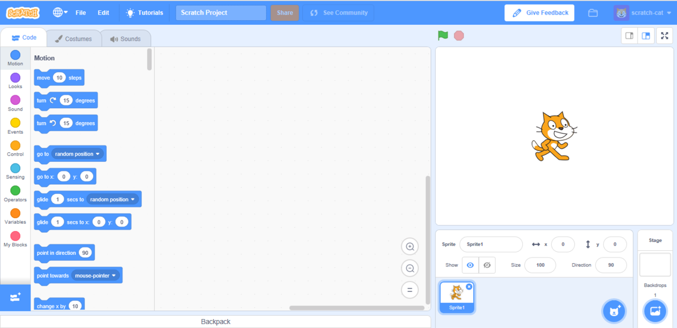Screen dimensions: 677x328
Task: Select the Motion blocks category icon
Action: [15, 57]
